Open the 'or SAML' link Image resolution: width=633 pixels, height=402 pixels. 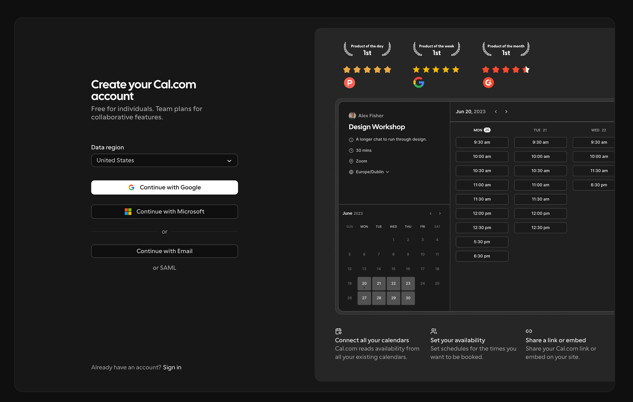pyautogui.click(x=165, y=268)
